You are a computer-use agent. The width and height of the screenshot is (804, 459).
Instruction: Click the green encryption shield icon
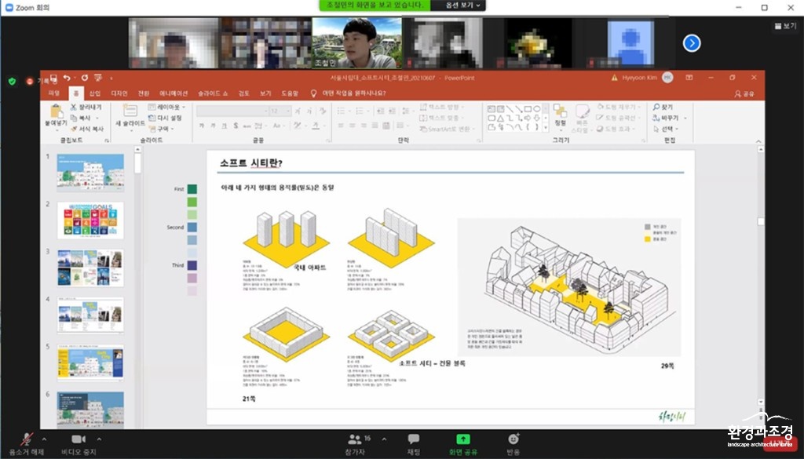[x=13, y=82]
